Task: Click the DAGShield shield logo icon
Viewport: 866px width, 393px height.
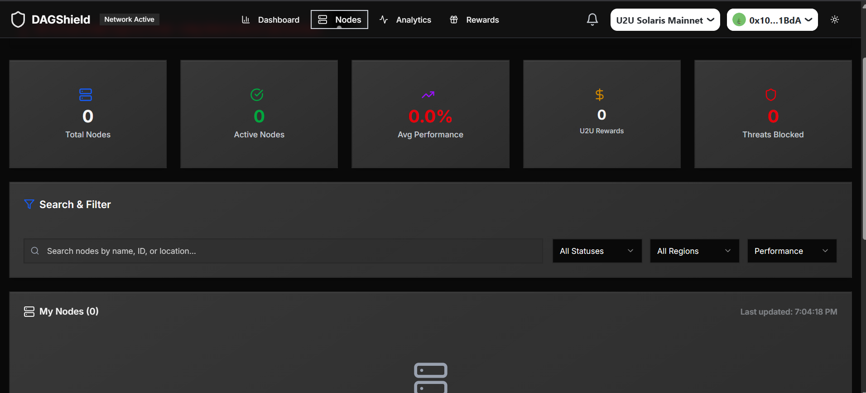Action: 18,19
